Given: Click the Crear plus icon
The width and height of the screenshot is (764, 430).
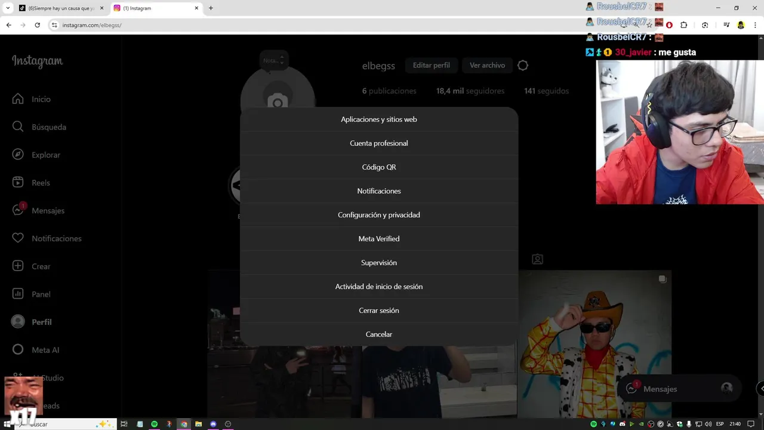Looking at the screenshot, I should [x=18, y=266].
